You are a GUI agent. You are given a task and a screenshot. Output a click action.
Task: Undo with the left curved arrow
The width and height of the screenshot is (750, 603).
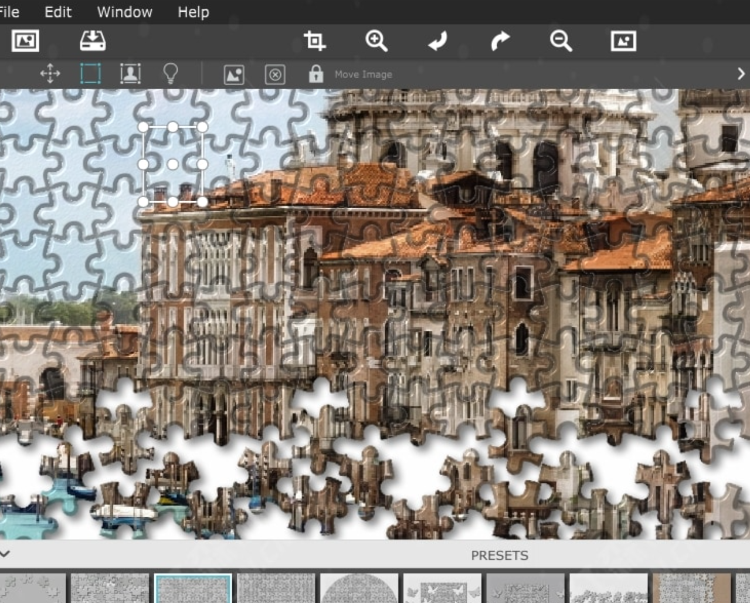coord(438,41)
